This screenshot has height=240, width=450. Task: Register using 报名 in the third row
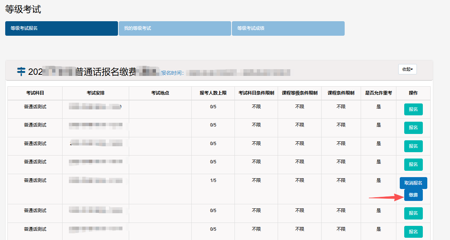click(x=413, y=146)
